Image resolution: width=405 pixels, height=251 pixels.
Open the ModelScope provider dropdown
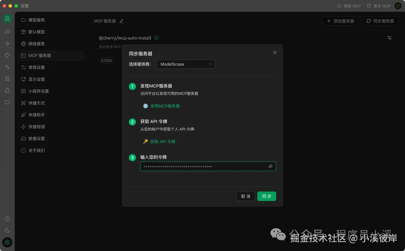pyautogui.click(x=186, y=64)
